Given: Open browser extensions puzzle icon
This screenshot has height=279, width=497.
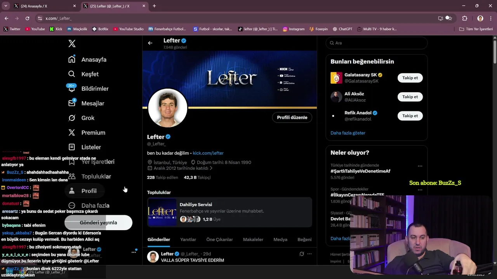Looking at the screenshot, I should coord(465,18).
